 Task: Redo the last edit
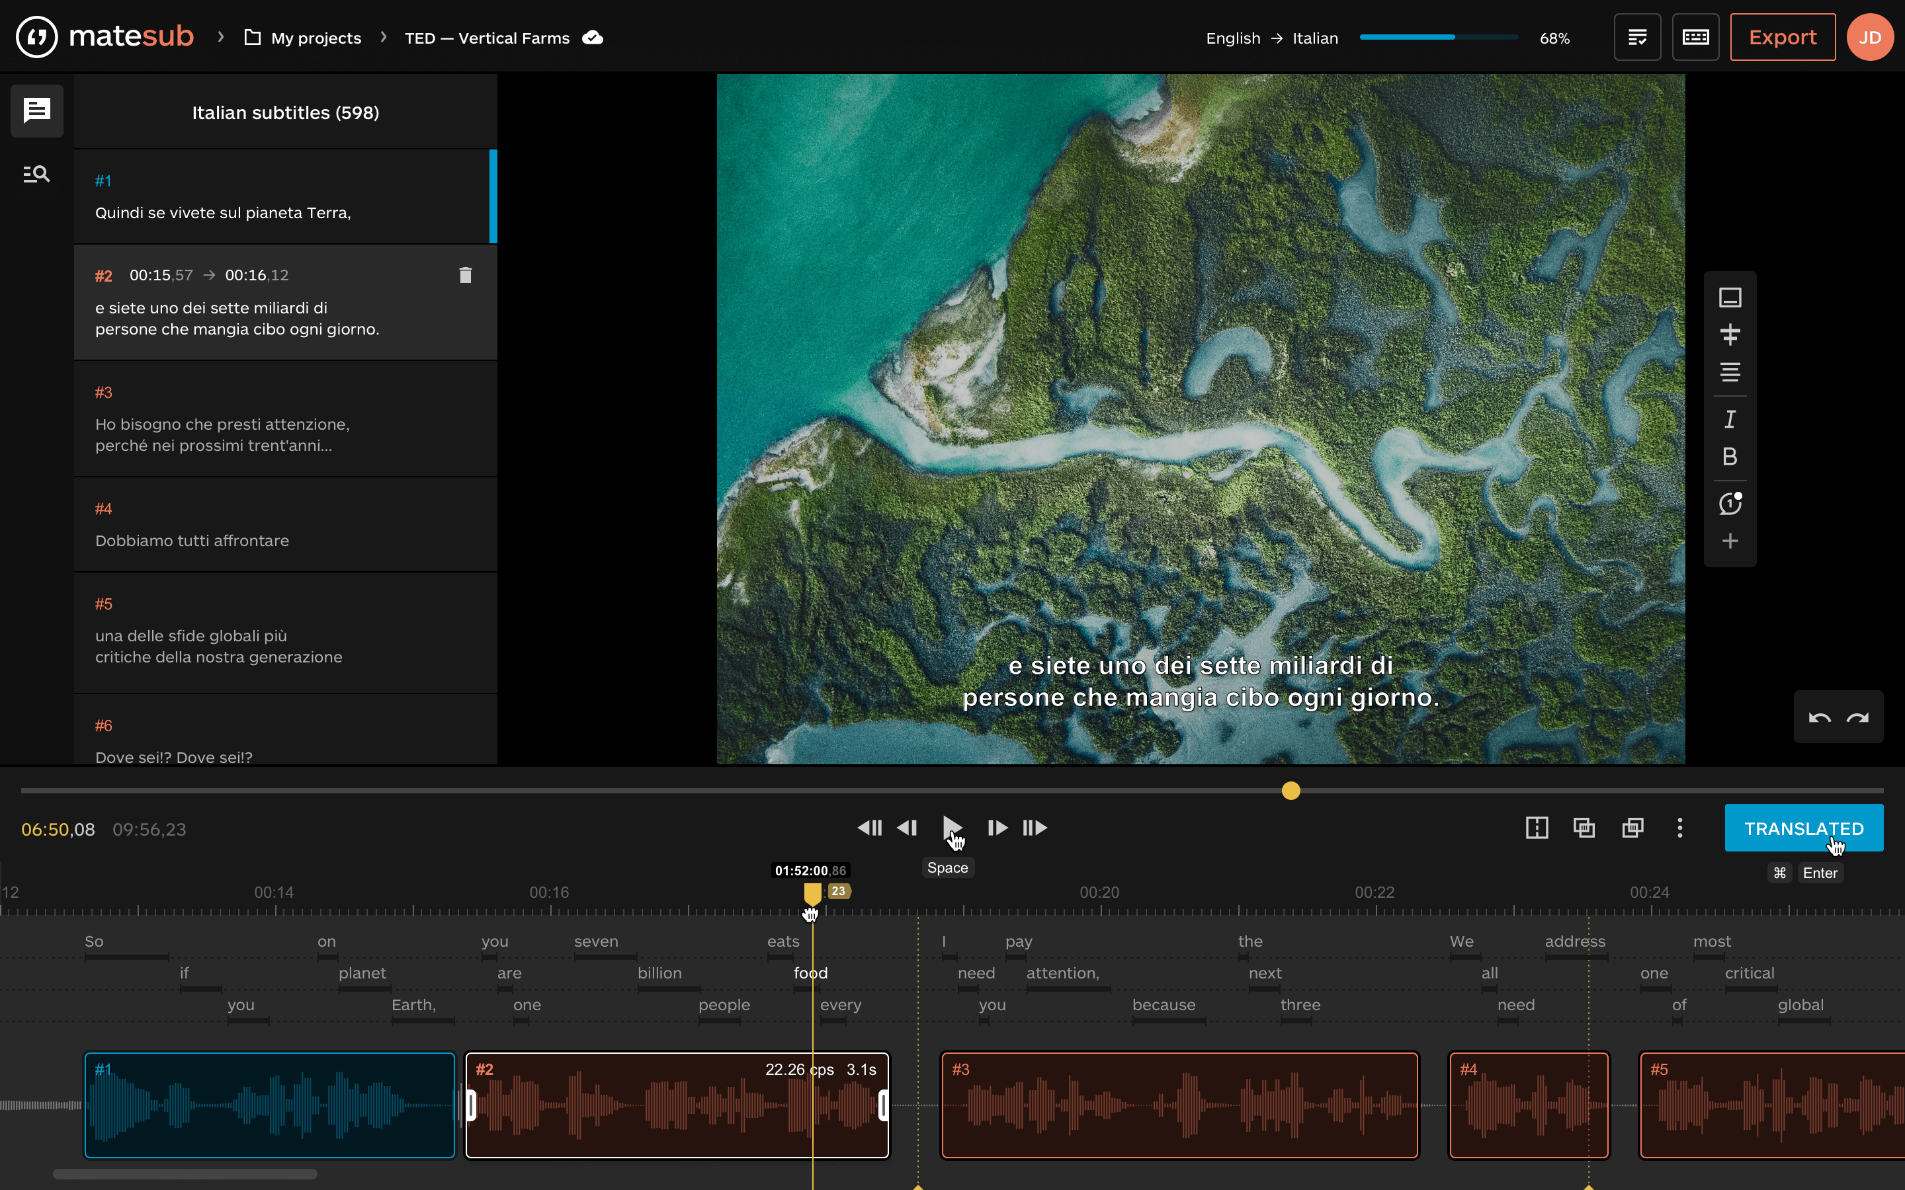(1858, 717)
